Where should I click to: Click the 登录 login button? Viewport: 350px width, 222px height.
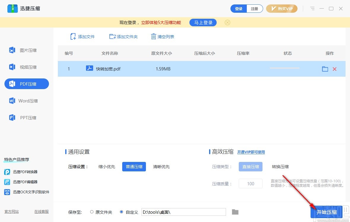pyautogui.click(x=238, y=9)
